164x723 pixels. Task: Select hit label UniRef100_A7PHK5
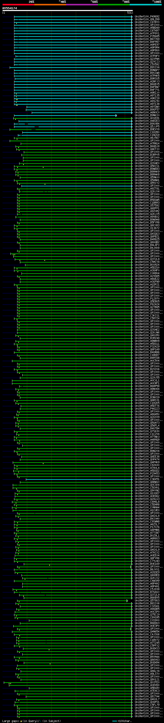[147, 76]
